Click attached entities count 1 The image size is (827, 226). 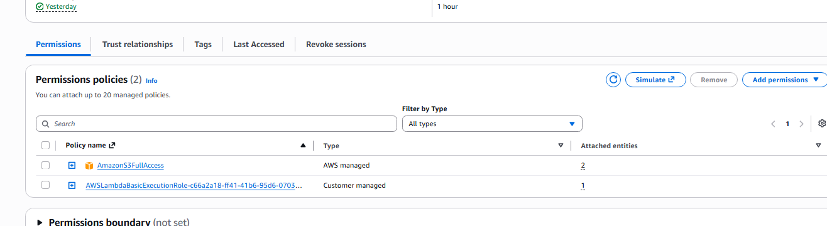coord(583,186)
